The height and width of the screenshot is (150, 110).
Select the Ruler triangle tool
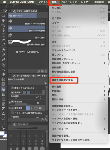pyautogui.click(x=3, y=109)
